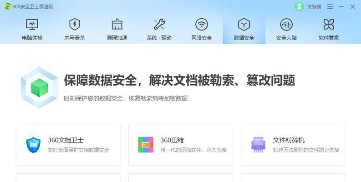Screen dimensions: 361x182
Task: Select the 数据安全 hexagon icon
Action: [244, 25]
